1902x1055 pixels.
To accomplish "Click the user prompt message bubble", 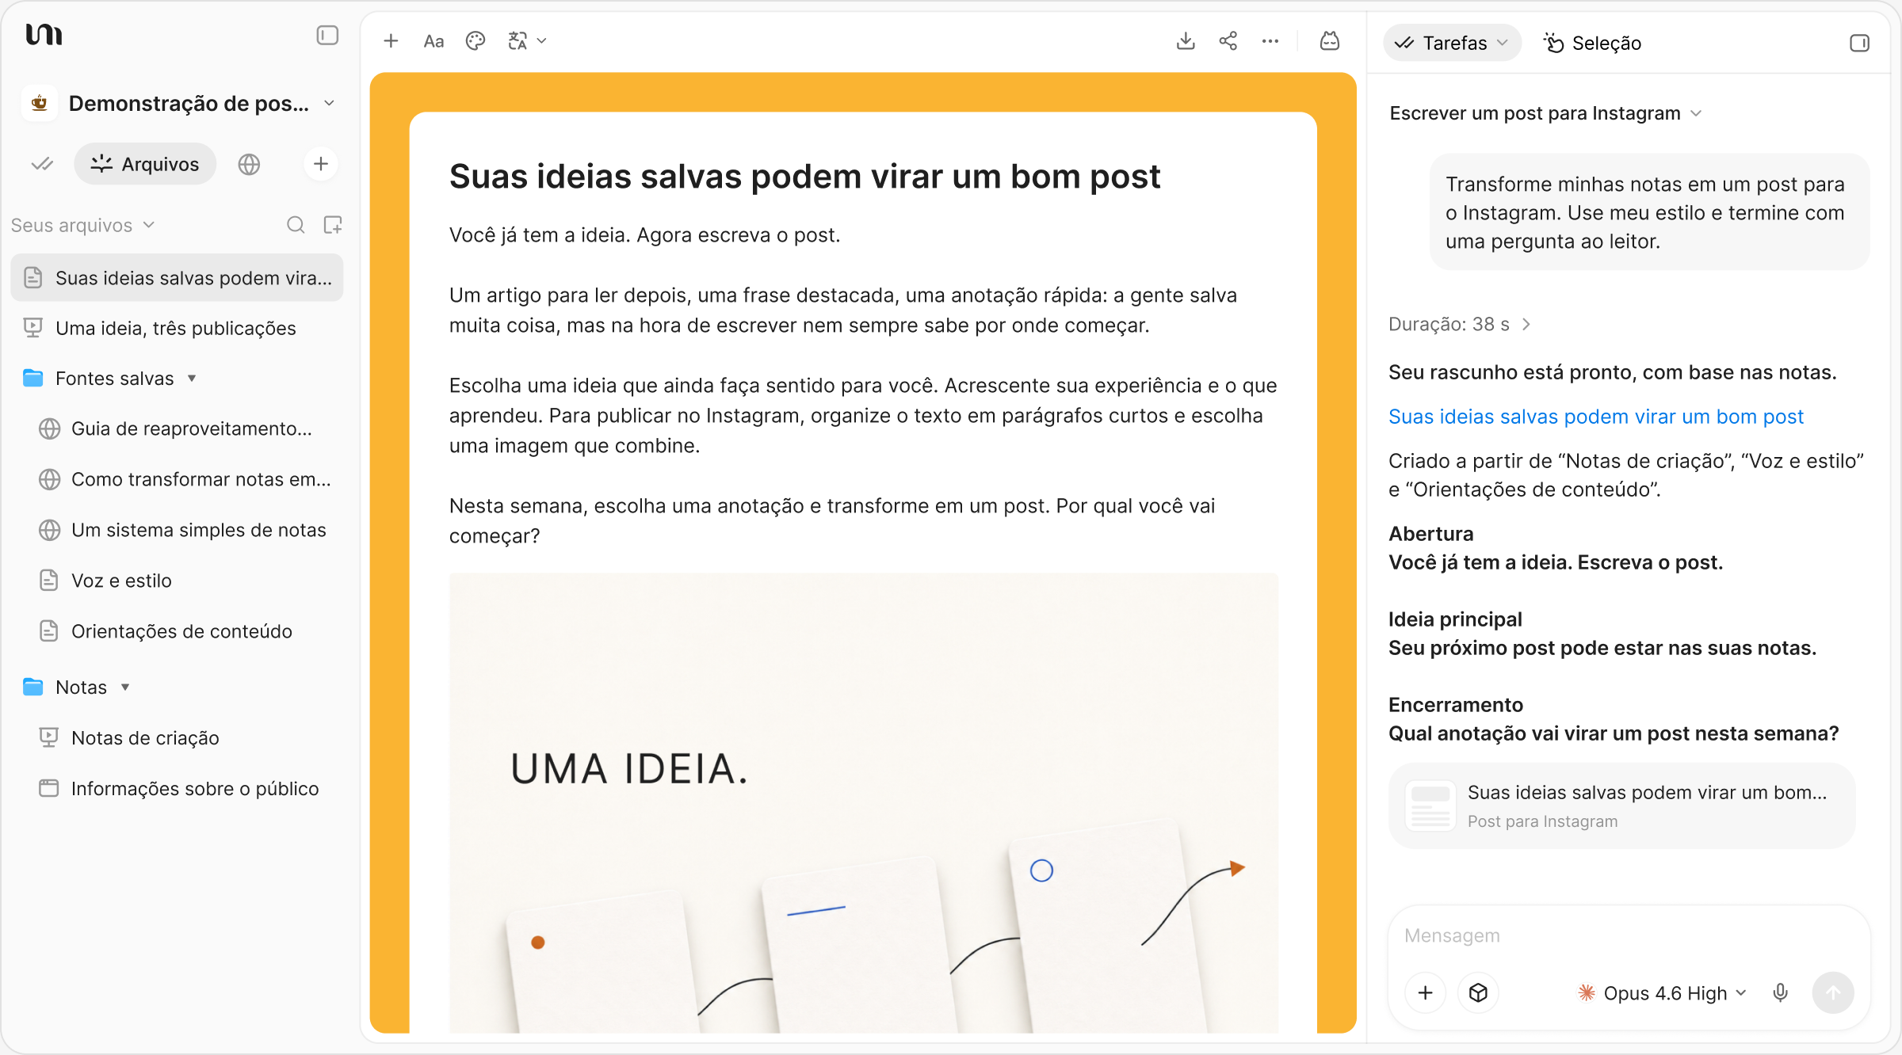I will coord(1650,213).
